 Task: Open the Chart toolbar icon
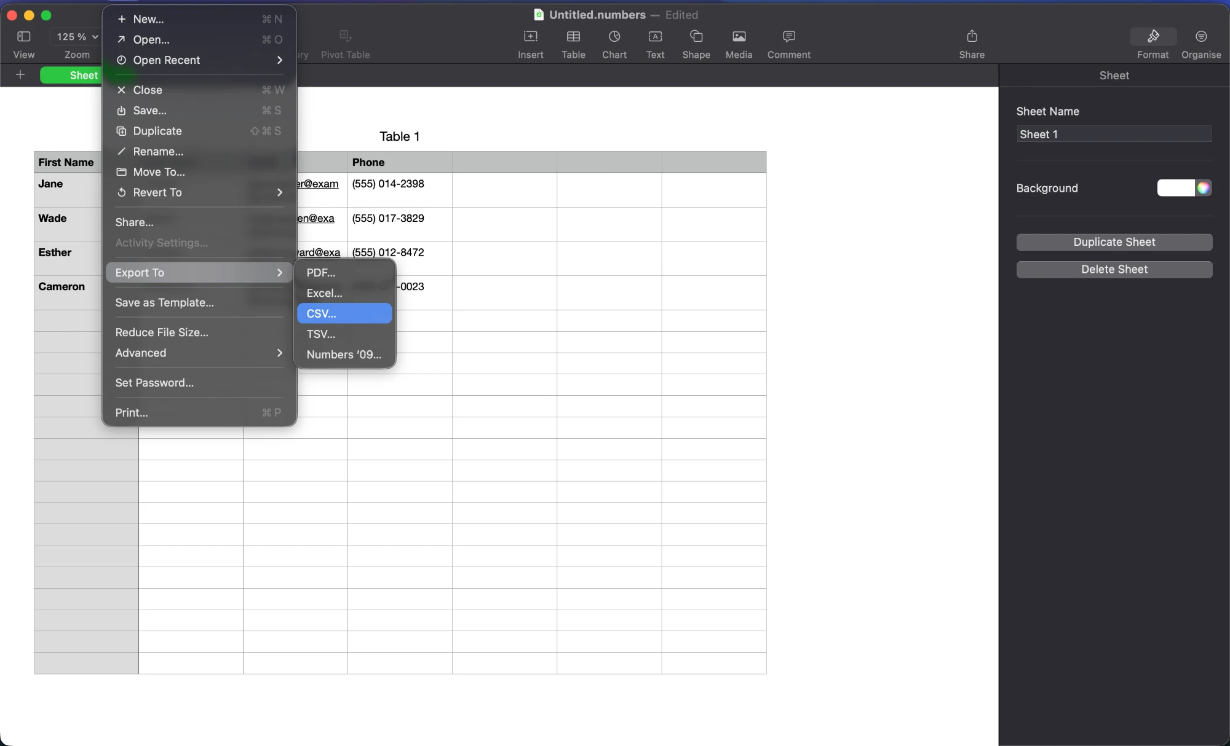[614, 36]
